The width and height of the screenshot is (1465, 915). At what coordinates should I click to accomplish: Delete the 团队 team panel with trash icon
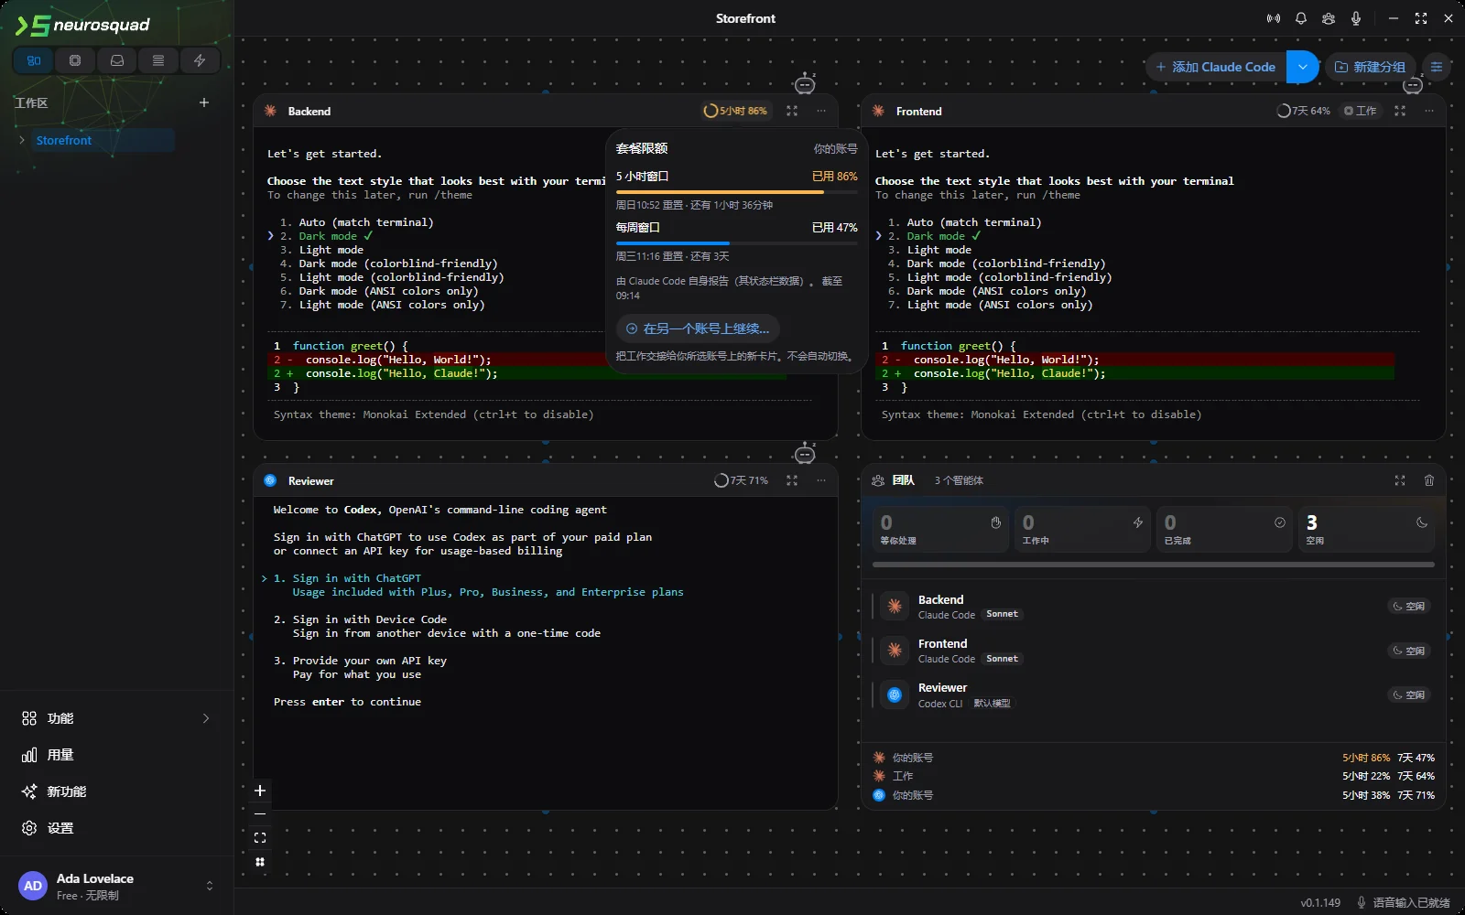pyautogui.click(x=1429, y=480)
